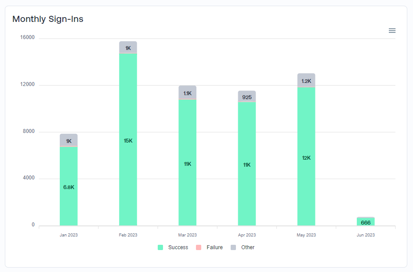
Task: Open the chart hamburger menu
Action: (392, 31)
